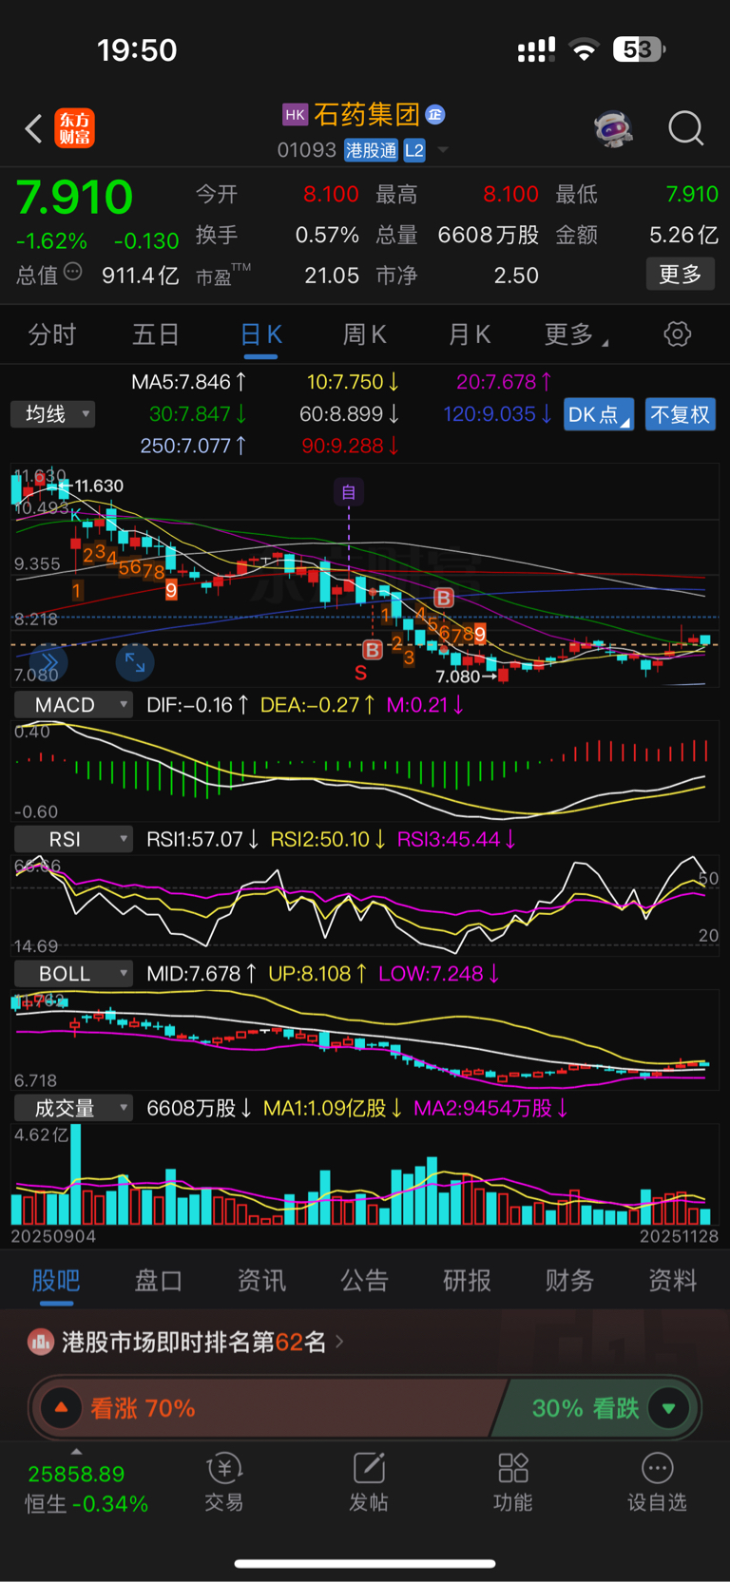Screen dimensions: 730x1582
Task: Tap the HK market tag icon
Action: click(295, 115)
